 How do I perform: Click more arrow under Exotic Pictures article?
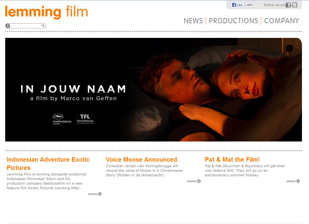pyautogui.click(x=95, y=194)
